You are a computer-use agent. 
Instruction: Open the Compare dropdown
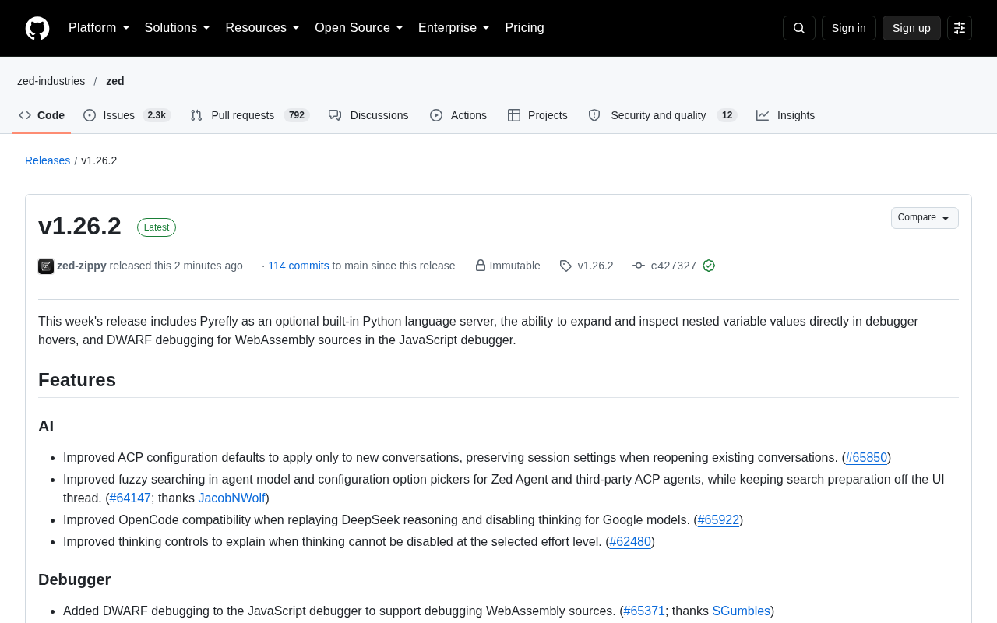click(x=925, y=218)
